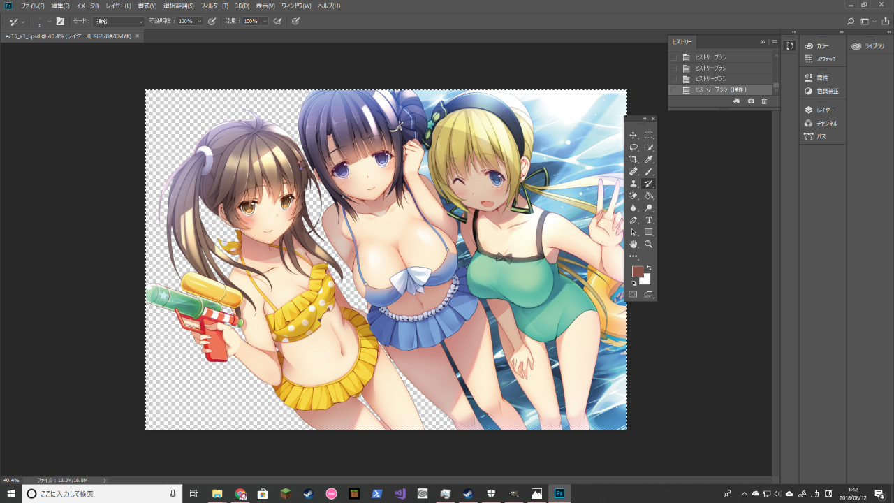Screen dimensions: 894x503
Task: Set history brush source on first history state
Action: pos(674,57)
